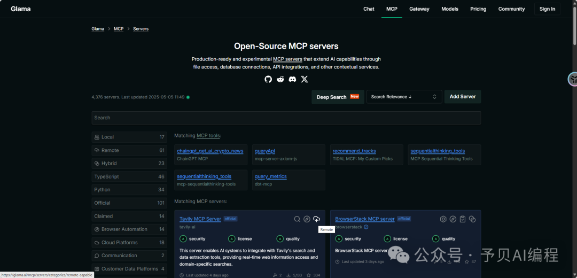Open sequentialthinking_tools under MCP Sequential Thinking Tools
577x278 pixels.
tap(438, 151)
